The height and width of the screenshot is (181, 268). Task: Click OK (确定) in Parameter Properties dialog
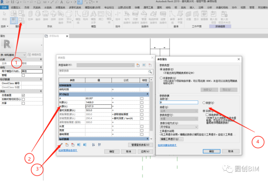pyautogui.click(x=212, y=151)
